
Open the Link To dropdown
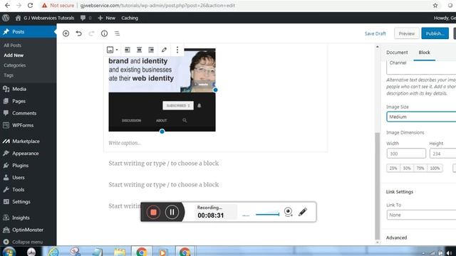point(421,215)
